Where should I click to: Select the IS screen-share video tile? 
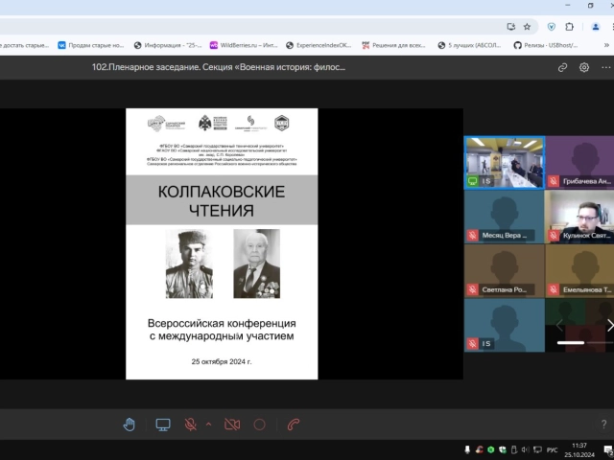(x=505, y=163)
